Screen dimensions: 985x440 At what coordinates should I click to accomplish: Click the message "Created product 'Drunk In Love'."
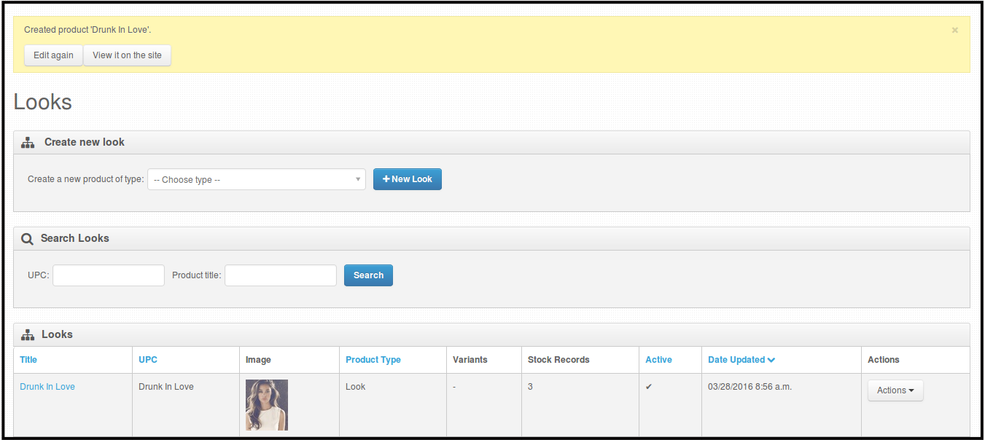click(87, 30)
